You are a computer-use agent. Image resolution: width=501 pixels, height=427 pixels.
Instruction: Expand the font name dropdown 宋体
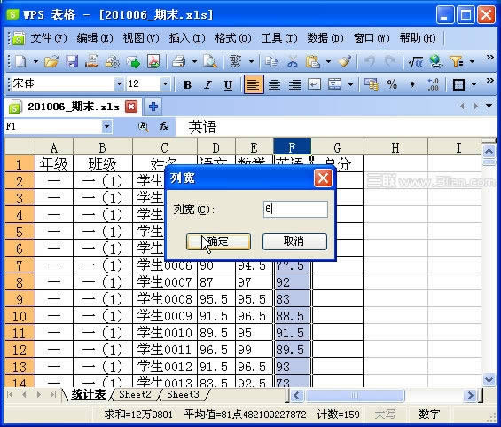[x=119, y=84]
